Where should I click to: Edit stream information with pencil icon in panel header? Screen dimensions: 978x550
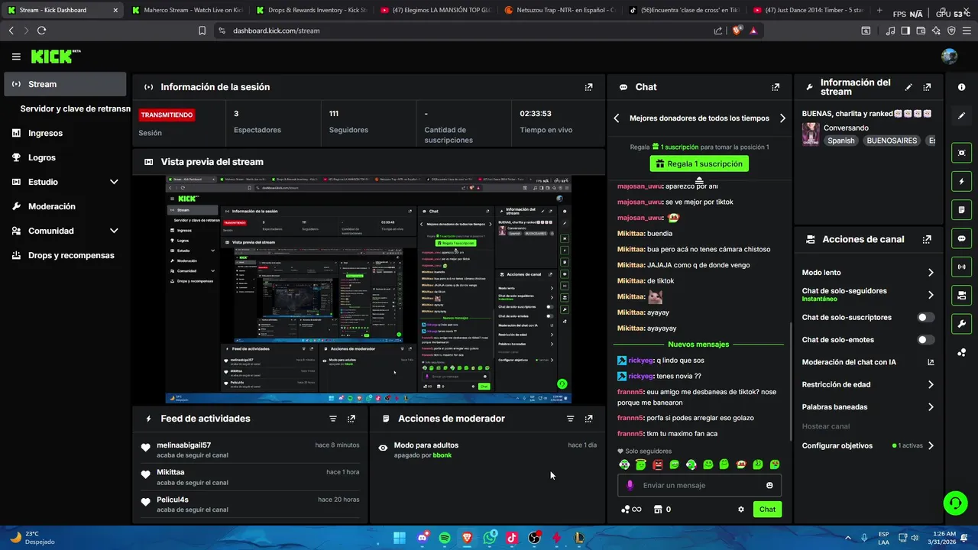pos(908,87)
